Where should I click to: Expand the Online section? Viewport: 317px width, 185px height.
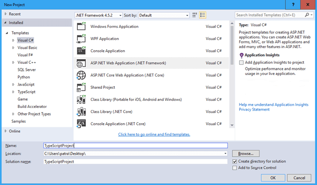[6, 131]
